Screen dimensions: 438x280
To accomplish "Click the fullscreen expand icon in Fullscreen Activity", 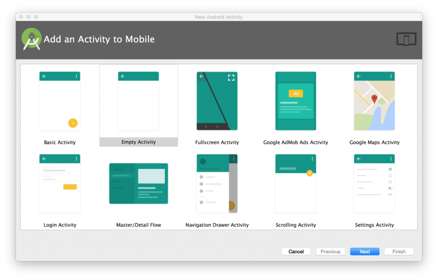I will coord(231,77).
